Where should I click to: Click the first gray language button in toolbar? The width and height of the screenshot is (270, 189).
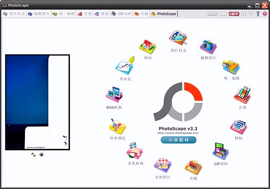[x=212, y=14]
